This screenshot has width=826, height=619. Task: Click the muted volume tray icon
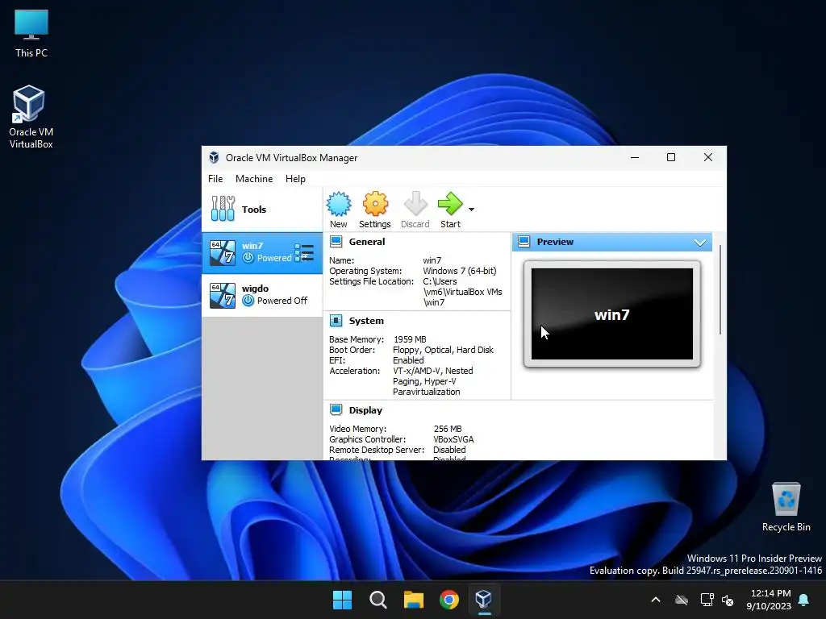click(728, 600)
